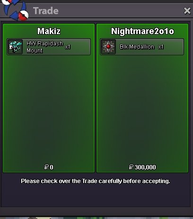Click the Blk Medallion item icon
Screen dimensions: 193x219
tap(108, 47)
